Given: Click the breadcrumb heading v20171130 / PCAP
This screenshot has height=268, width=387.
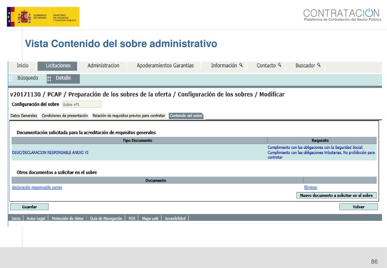Looking at the screenshot, I should [147, 94].
